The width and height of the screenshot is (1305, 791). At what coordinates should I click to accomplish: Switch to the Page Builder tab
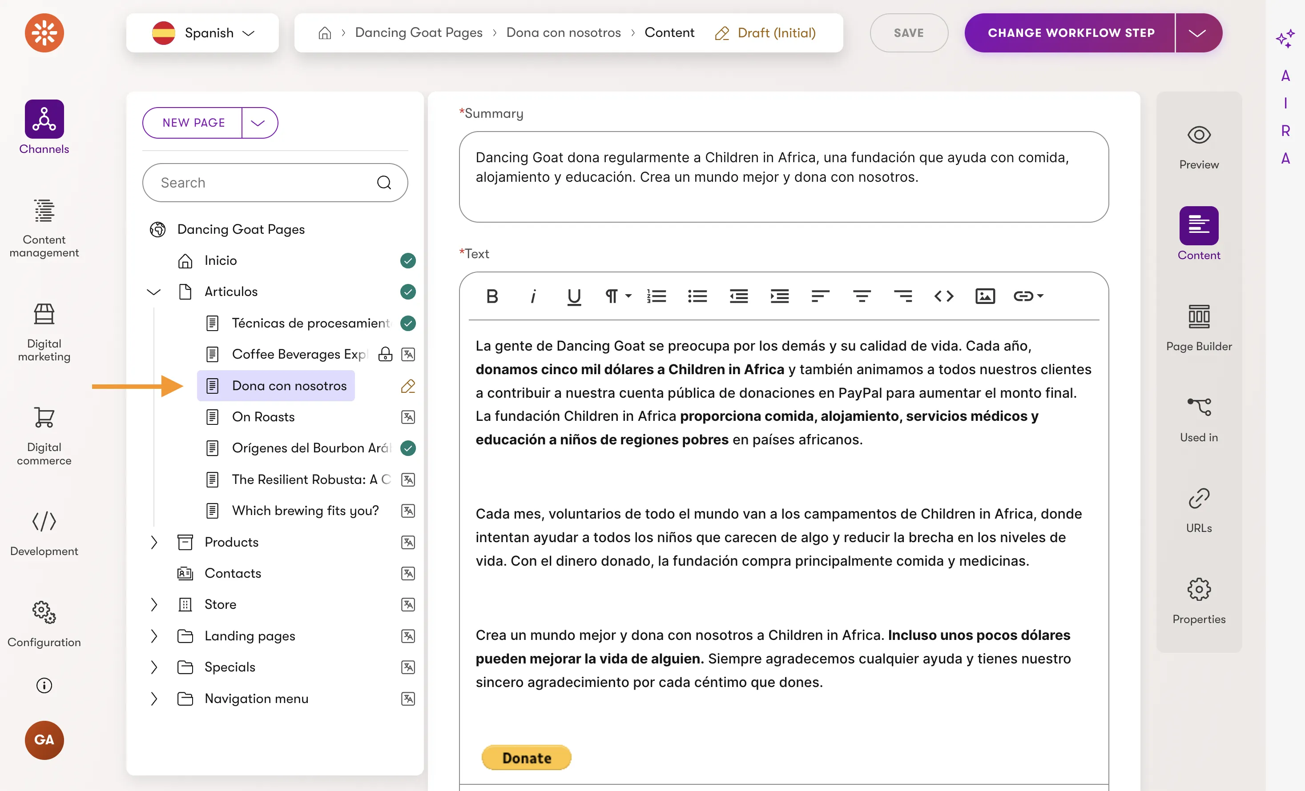pyautogui.click(x=1199, y=328)
